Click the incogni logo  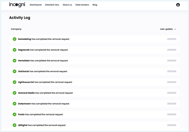[17, 5]
